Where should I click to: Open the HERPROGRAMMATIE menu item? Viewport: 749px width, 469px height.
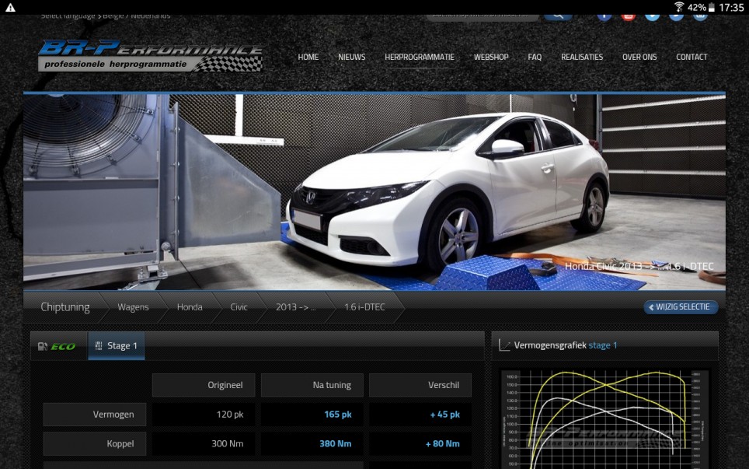420,57
